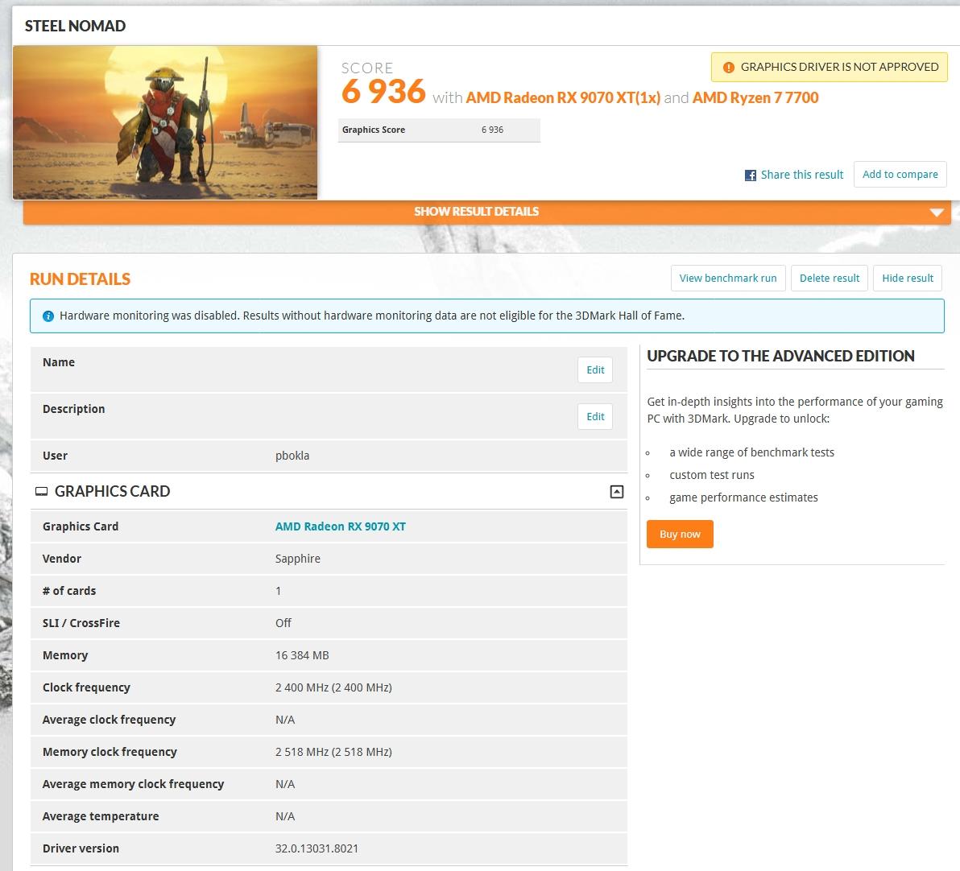960x871 pixels.
Task: Expand the white arrow on orange bar
Action: click(x=936, y=213)
